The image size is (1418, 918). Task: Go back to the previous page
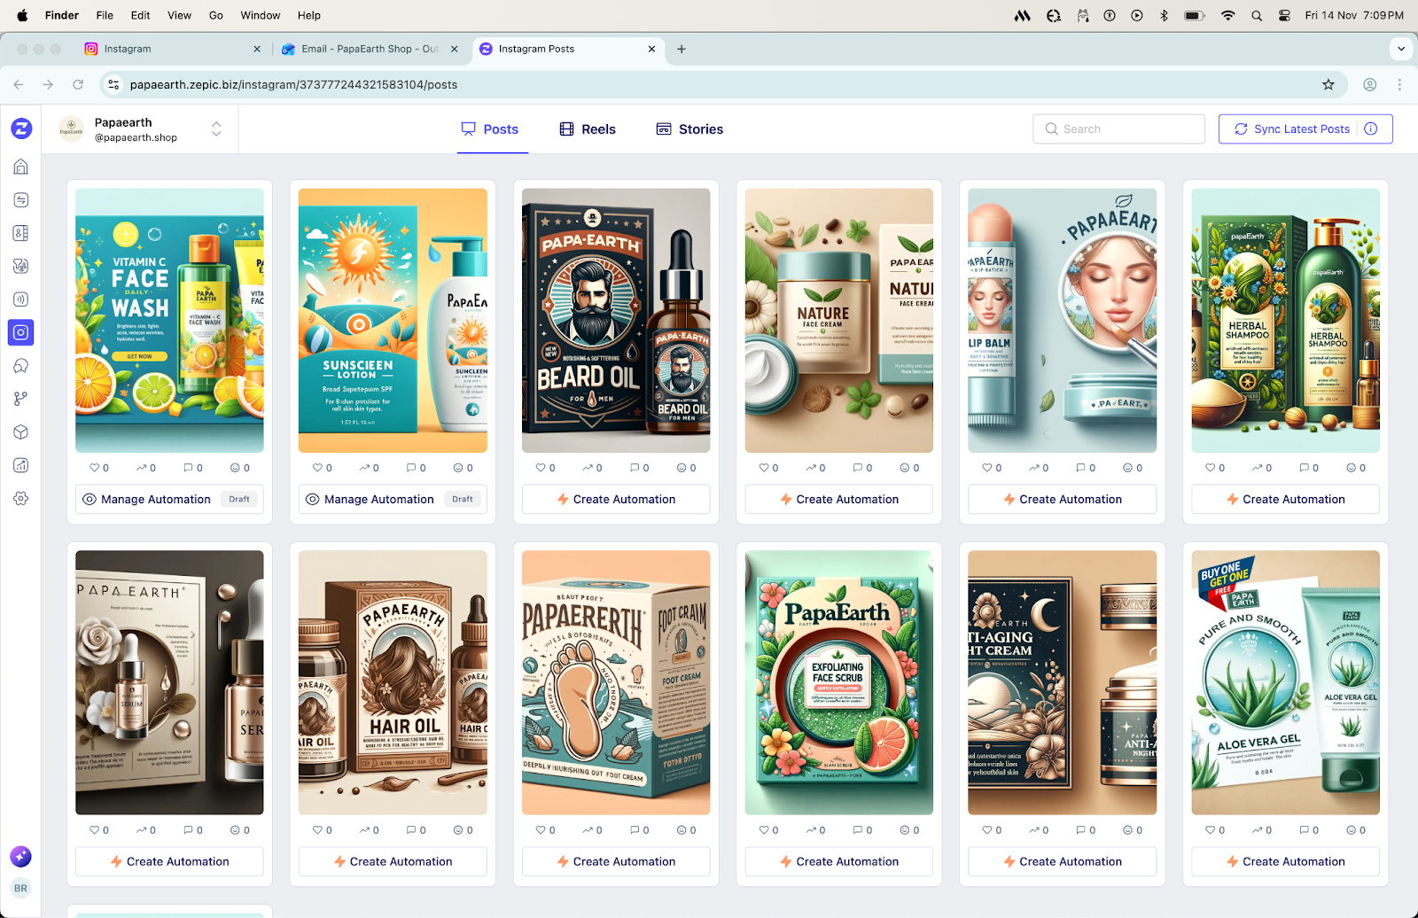tap(19, 85)
